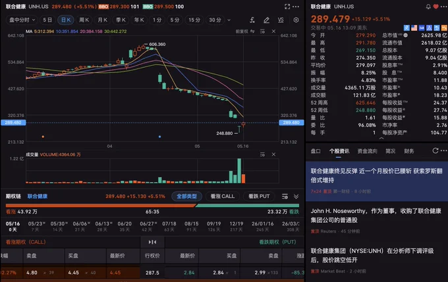Switch to 年K yearly chart
This screenshot has height=282, width=448.
click(139, 20)
